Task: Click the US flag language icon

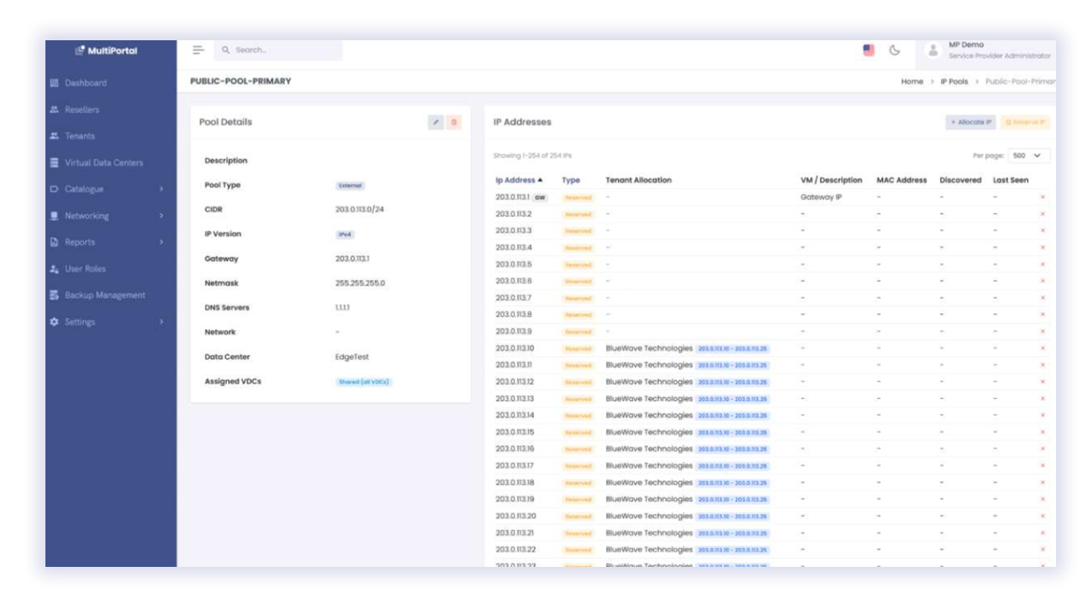Action: 868,51
